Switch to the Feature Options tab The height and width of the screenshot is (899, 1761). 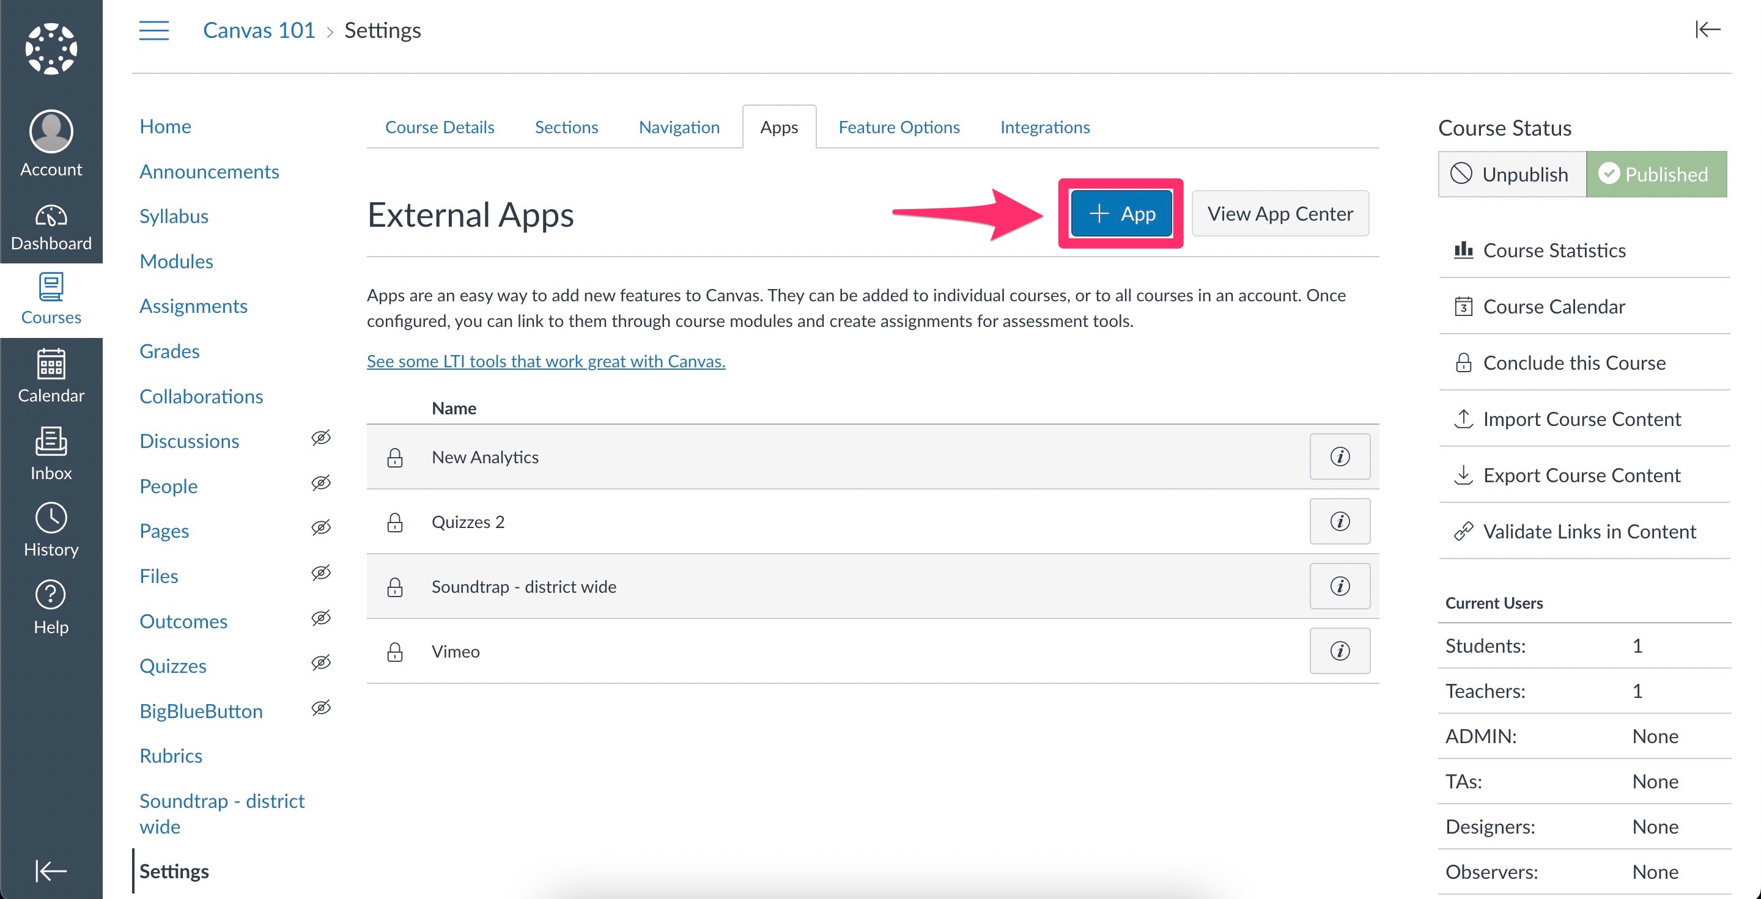tap(899, 127)
